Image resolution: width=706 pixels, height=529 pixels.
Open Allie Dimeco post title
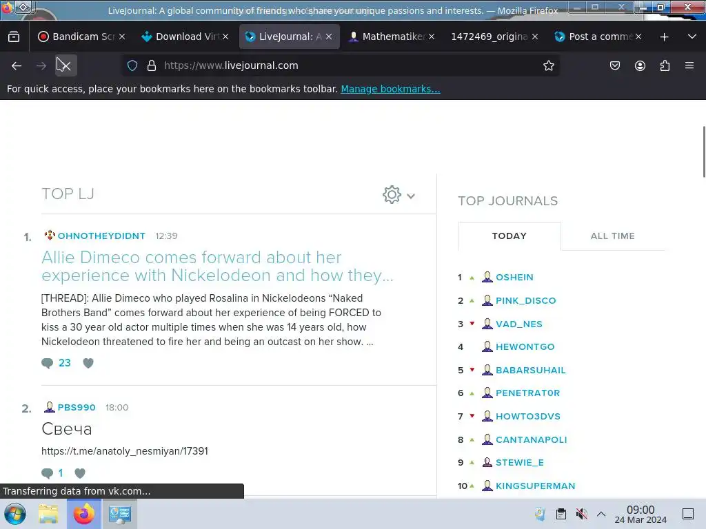217,267
